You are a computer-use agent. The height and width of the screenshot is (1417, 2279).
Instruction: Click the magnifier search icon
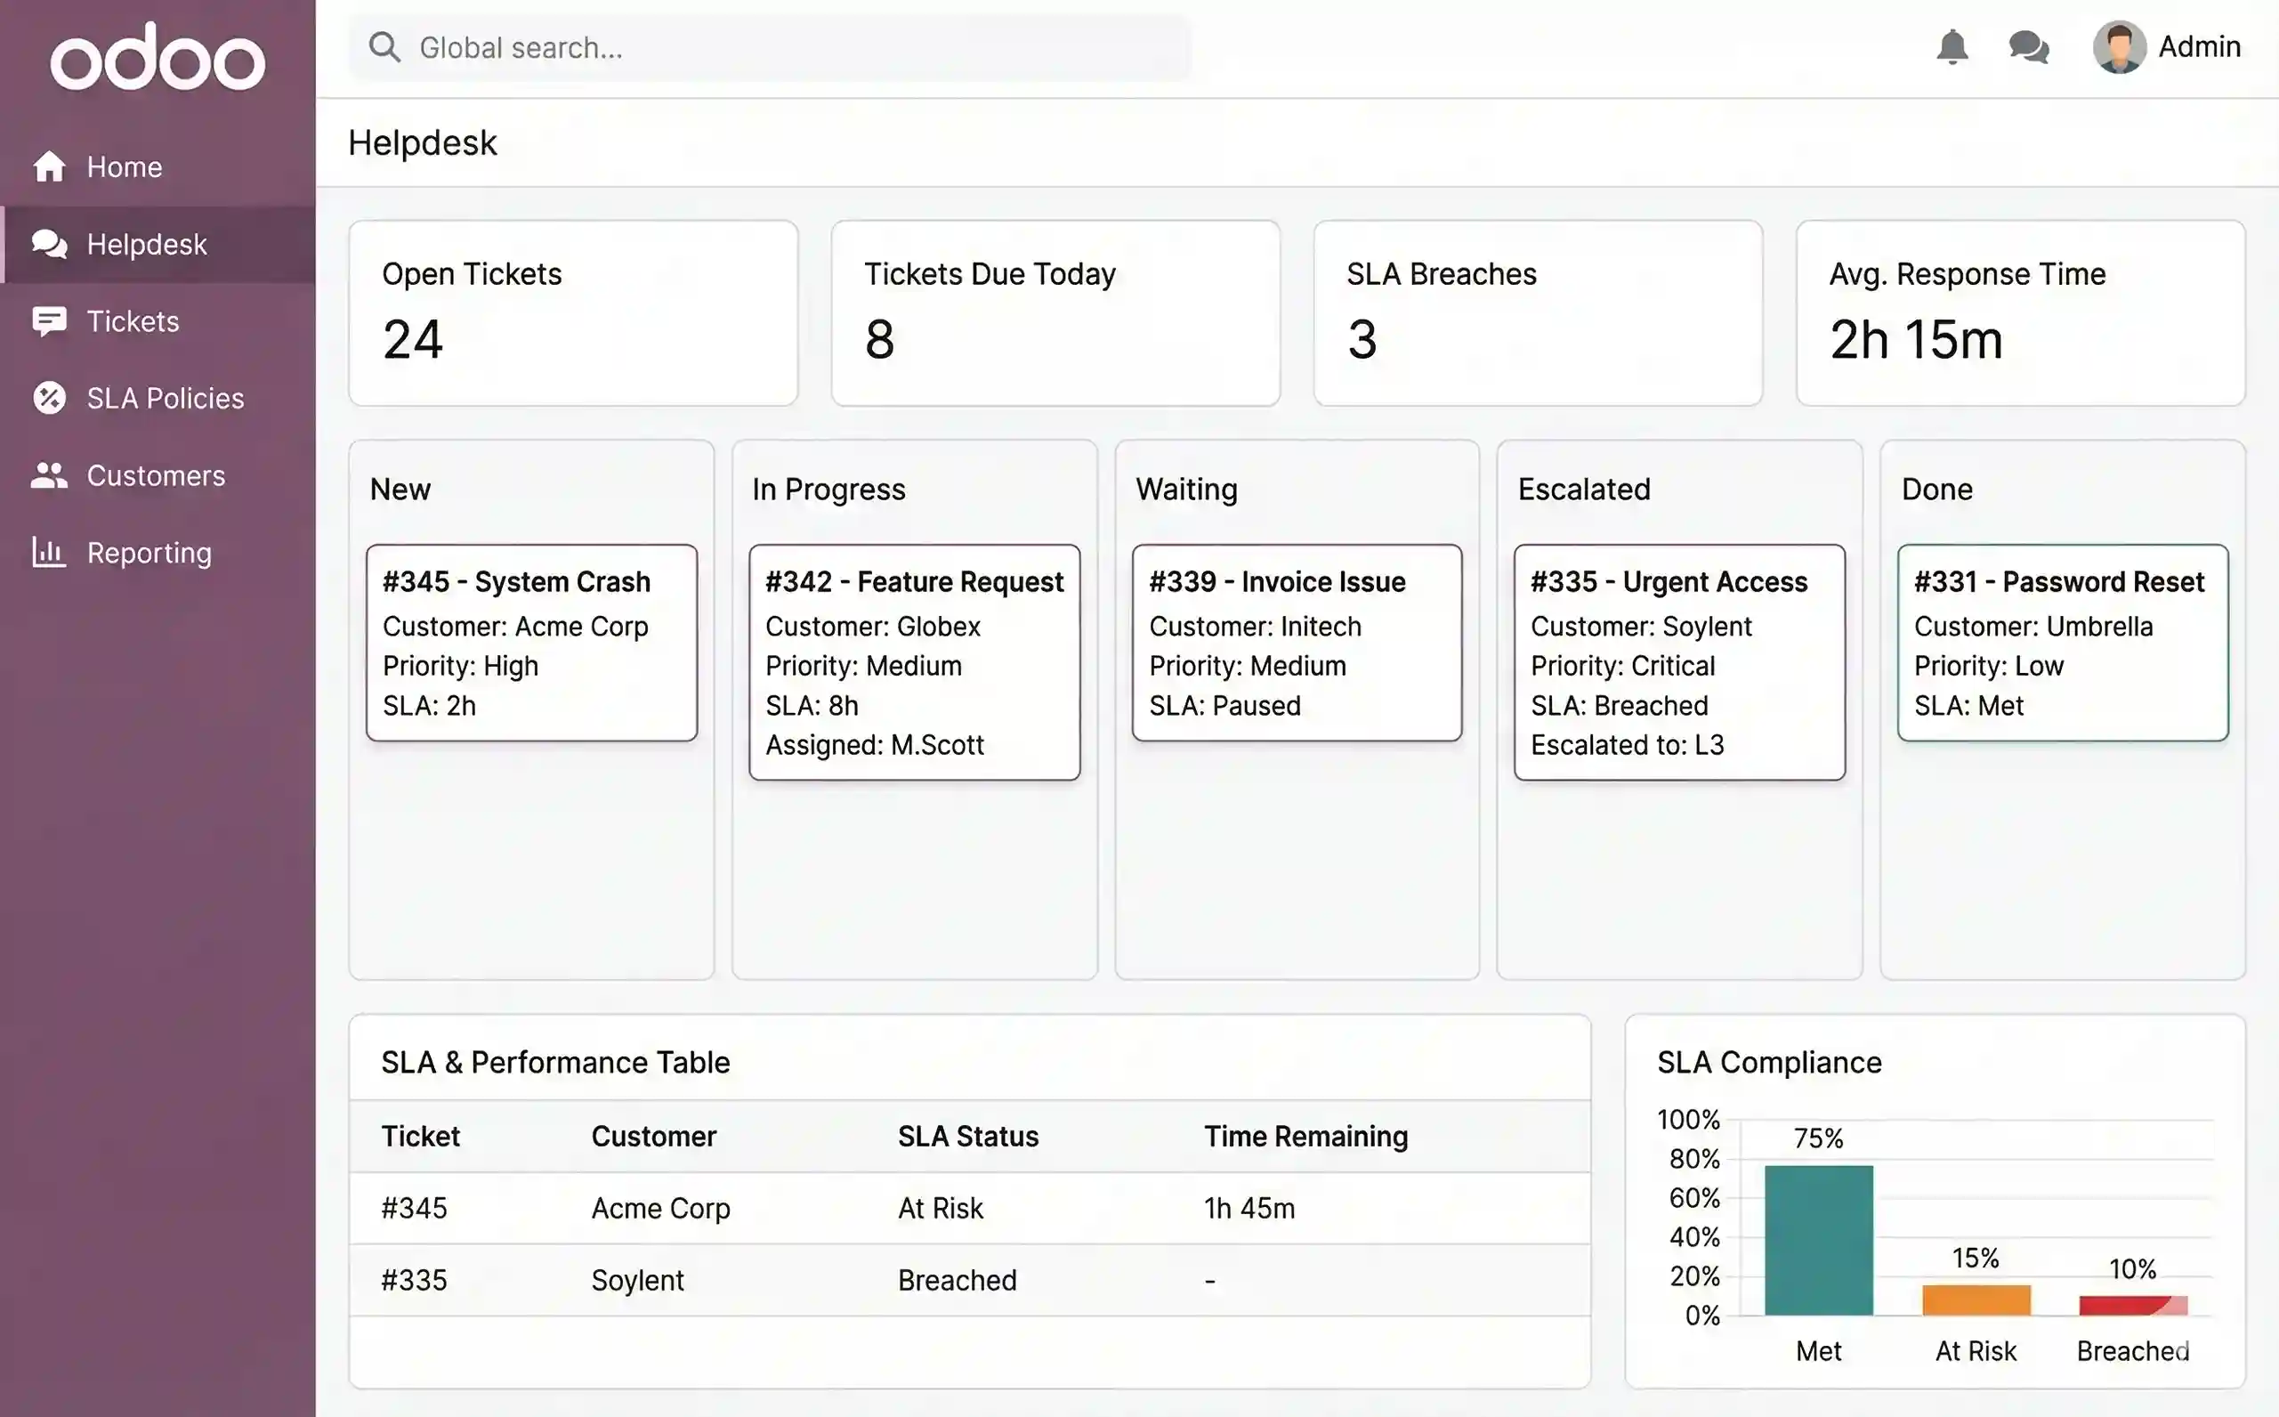[x=384, y=47]
